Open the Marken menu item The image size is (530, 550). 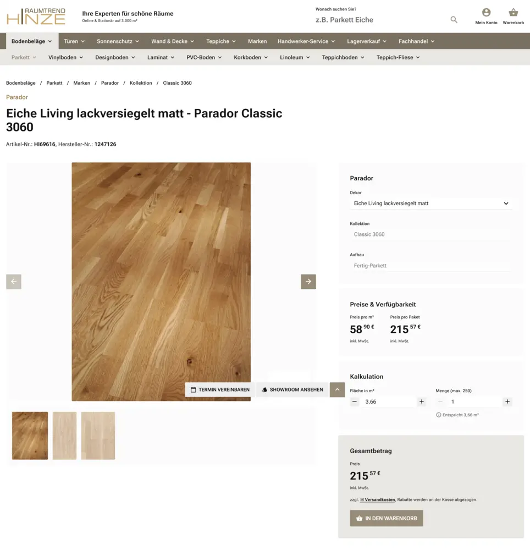[x=257, y=41]
